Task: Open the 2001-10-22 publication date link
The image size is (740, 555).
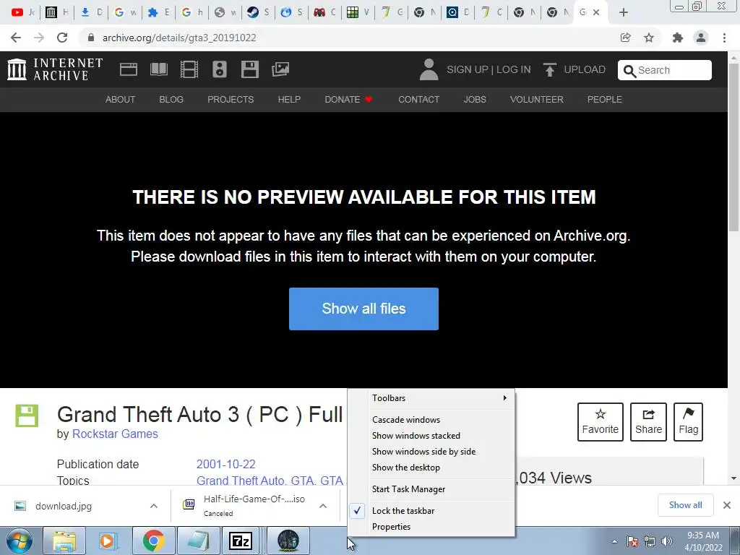Action: click(x=226, y=465)
